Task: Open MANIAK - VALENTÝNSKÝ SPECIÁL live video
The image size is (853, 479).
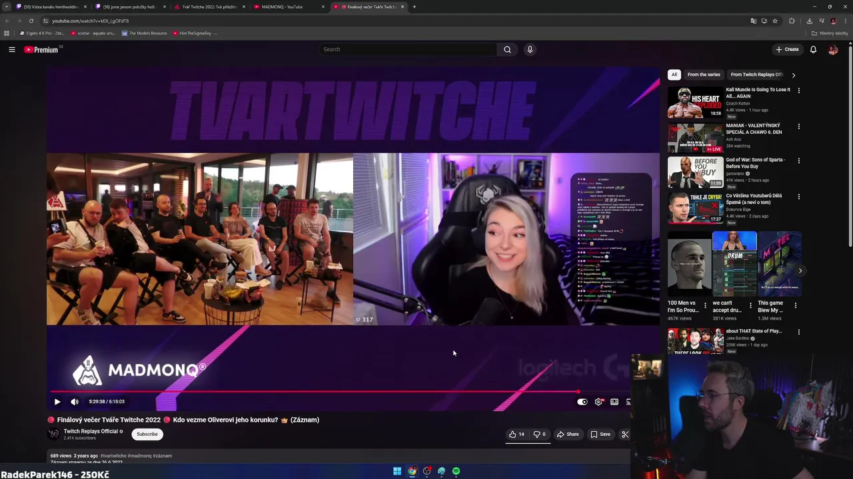Action: coord(695,138)
